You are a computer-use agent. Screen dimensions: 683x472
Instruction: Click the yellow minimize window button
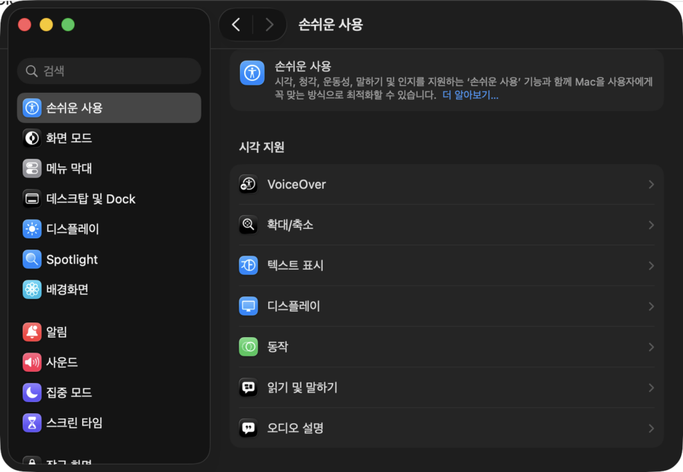coord(46,25)
